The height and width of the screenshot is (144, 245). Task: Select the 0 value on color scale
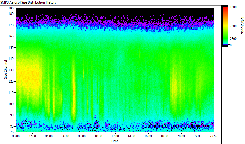click(231, 45)
